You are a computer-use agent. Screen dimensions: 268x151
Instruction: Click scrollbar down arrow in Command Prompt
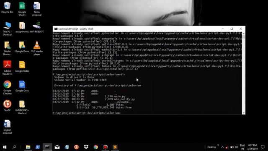coord(244,113)
